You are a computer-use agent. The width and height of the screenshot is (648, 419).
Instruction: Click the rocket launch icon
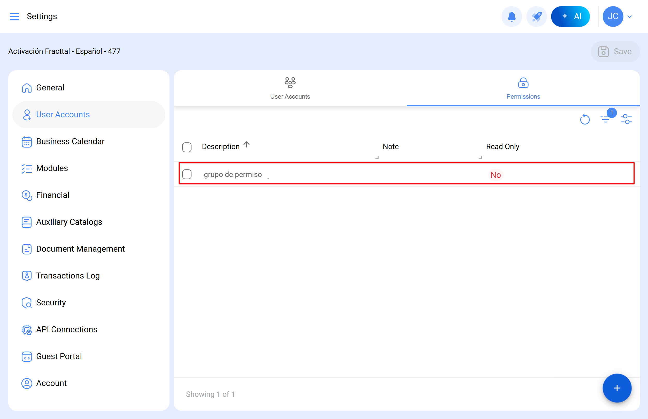536,16
